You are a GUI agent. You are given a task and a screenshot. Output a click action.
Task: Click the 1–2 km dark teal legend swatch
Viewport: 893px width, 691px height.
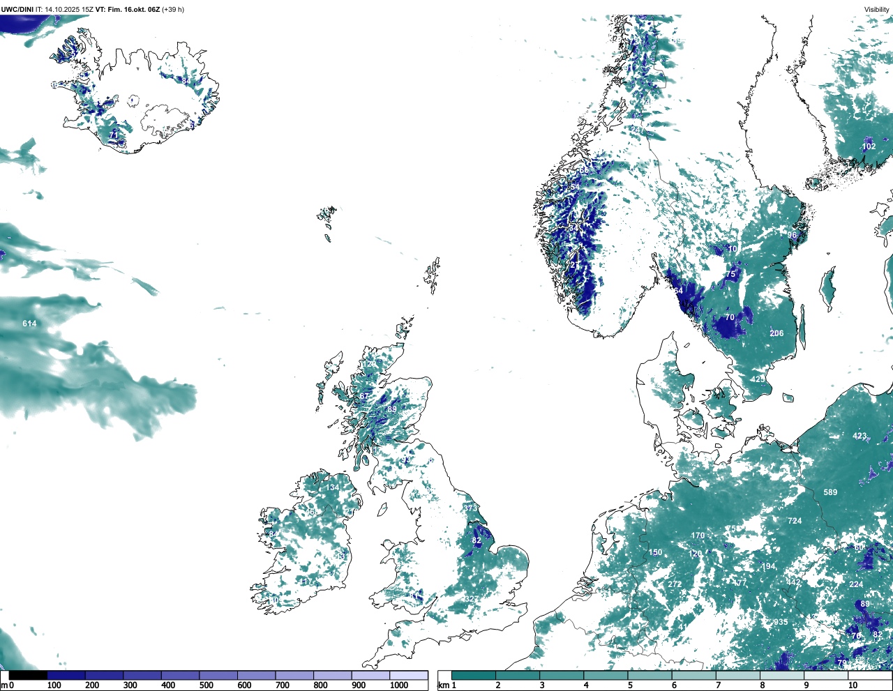pos(474,675)
